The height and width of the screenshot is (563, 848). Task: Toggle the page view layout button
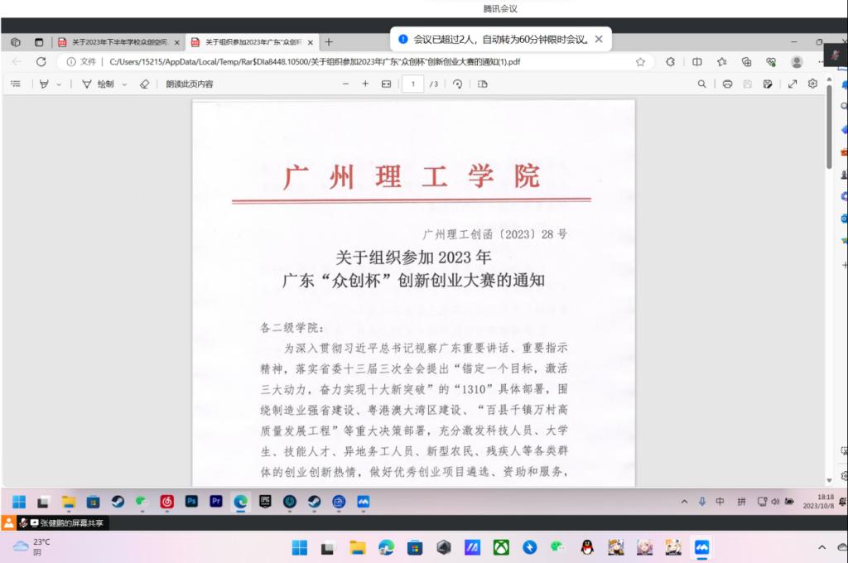483,84
